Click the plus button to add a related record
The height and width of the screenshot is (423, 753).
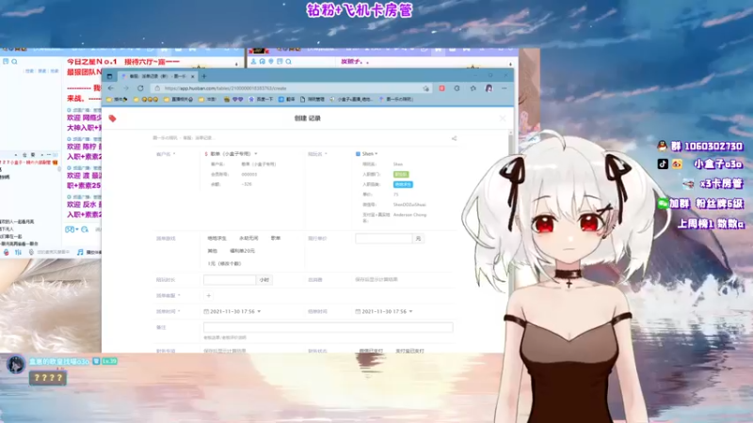[208, 296]
